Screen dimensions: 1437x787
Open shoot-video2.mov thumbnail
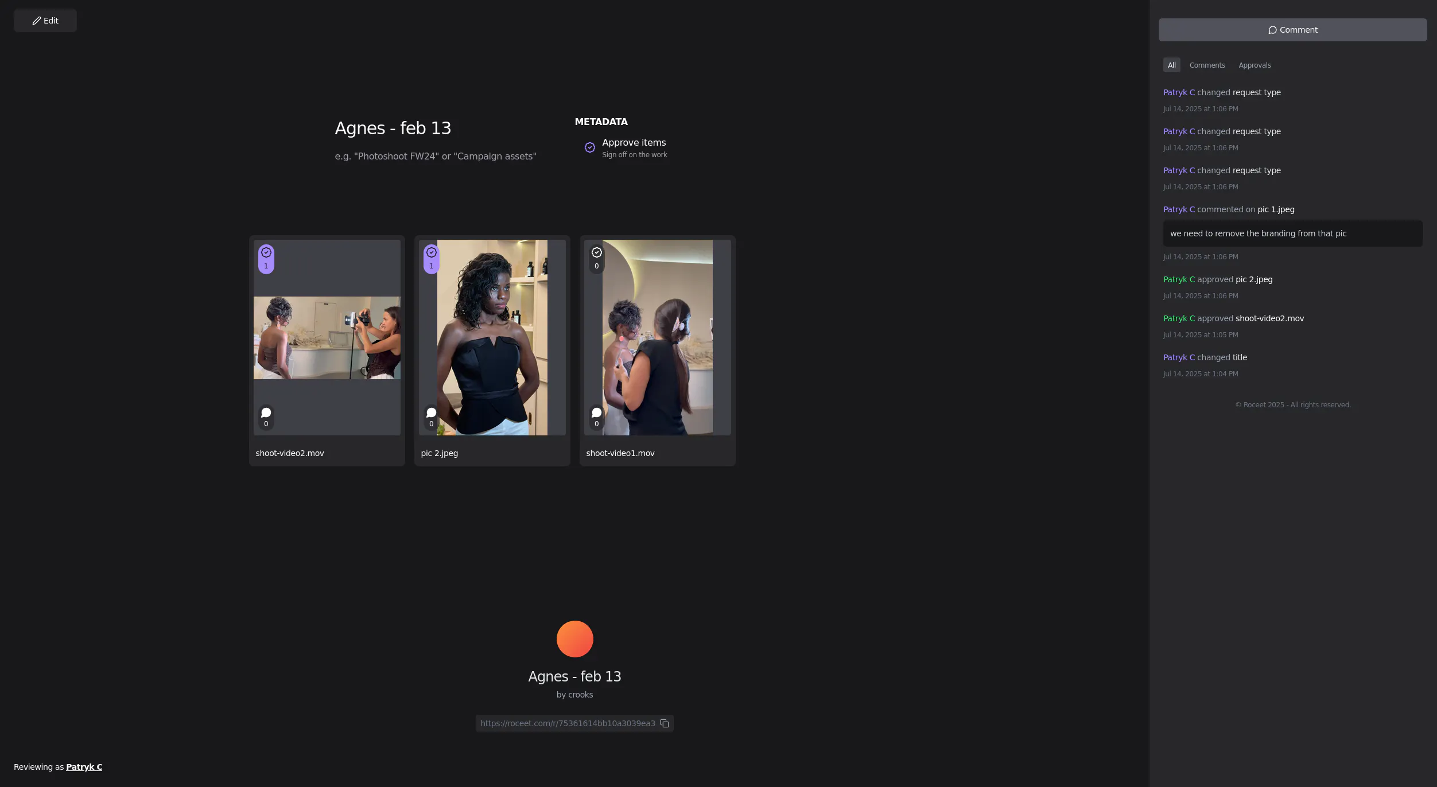click(327, 337)
